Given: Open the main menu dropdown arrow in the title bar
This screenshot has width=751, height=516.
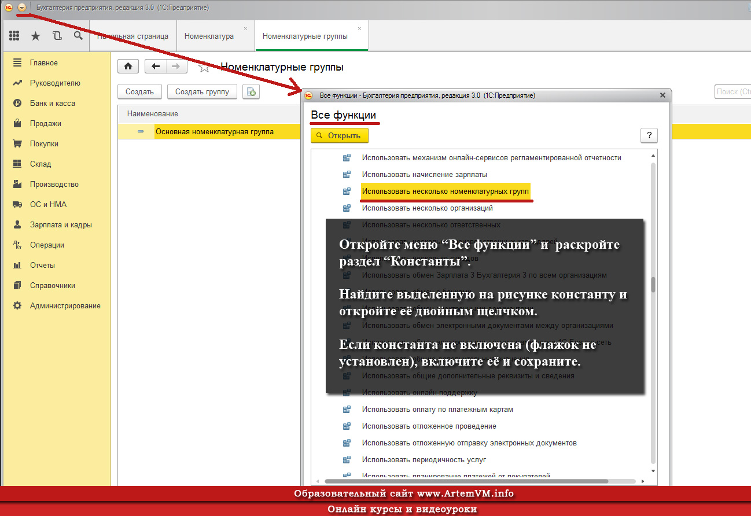Looking at the screenshot, I should (22, 8).
